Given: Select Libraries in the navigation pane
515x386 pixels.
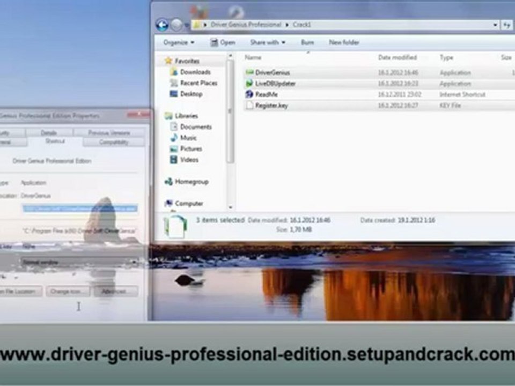Looking at the screenshot, I should (186, 116).
